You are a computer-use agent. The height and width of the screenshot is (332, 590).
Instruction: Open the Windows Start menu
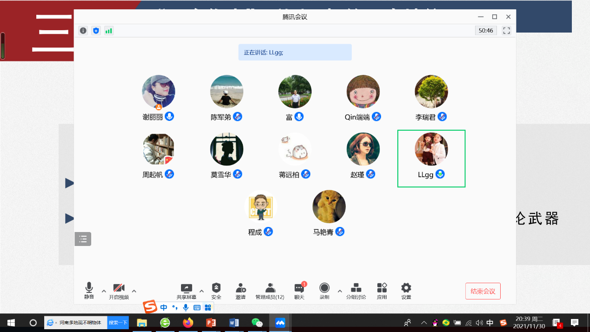[x=11, y=323]
